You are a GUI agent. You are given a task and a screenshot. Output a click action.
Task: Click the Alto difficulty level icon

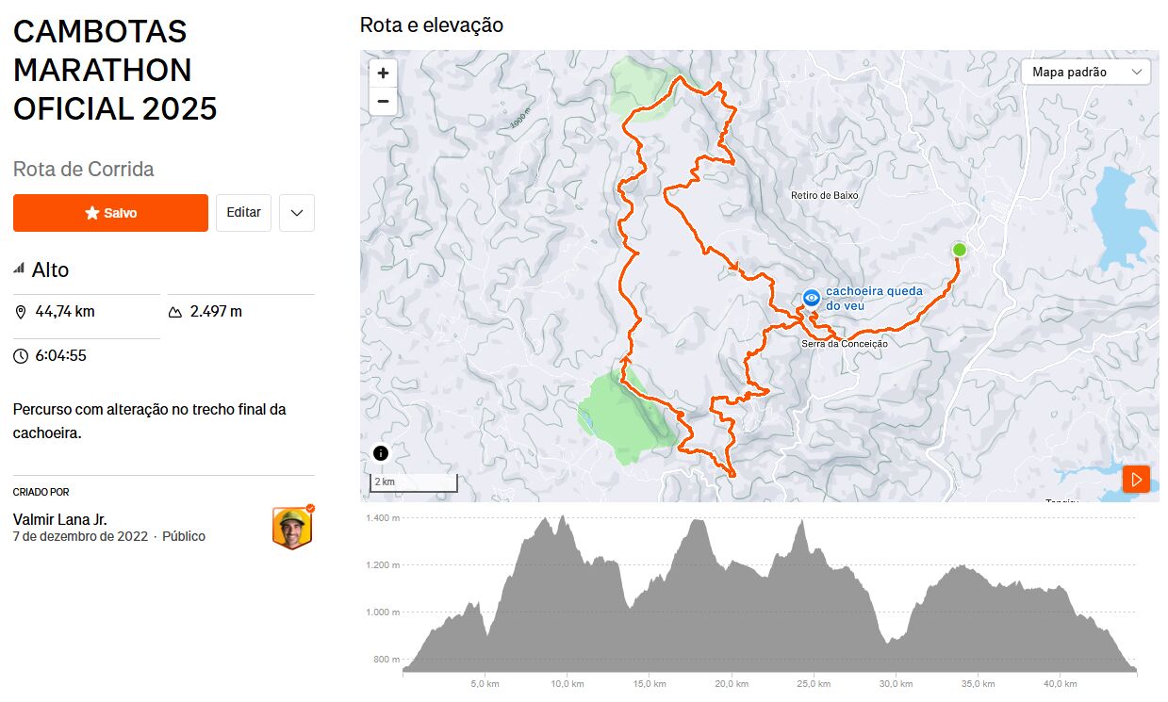pyautogui.click(x=19, y=269)
